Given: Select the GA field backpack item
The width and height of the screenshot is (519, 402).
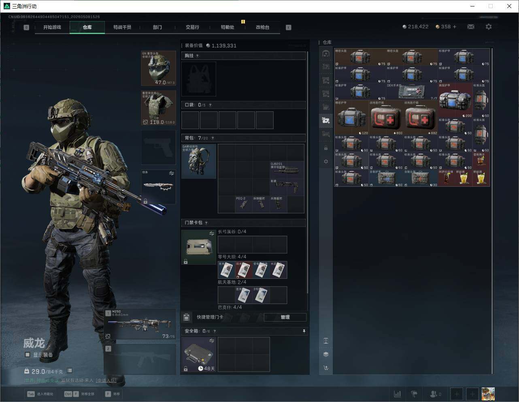Looking at the screenshot, I should click(199, 161).
